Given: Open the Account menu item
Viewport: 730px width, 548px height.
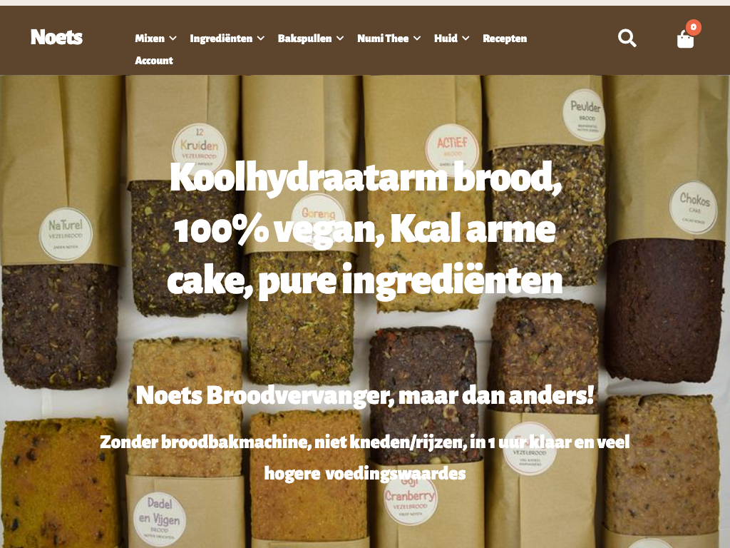Looking at the screenshot, I should click(x=154, y=60).
